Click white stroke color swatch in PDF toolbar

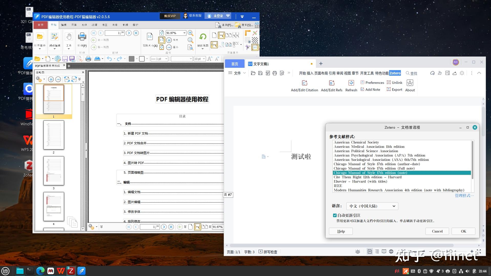coord(142,59)
